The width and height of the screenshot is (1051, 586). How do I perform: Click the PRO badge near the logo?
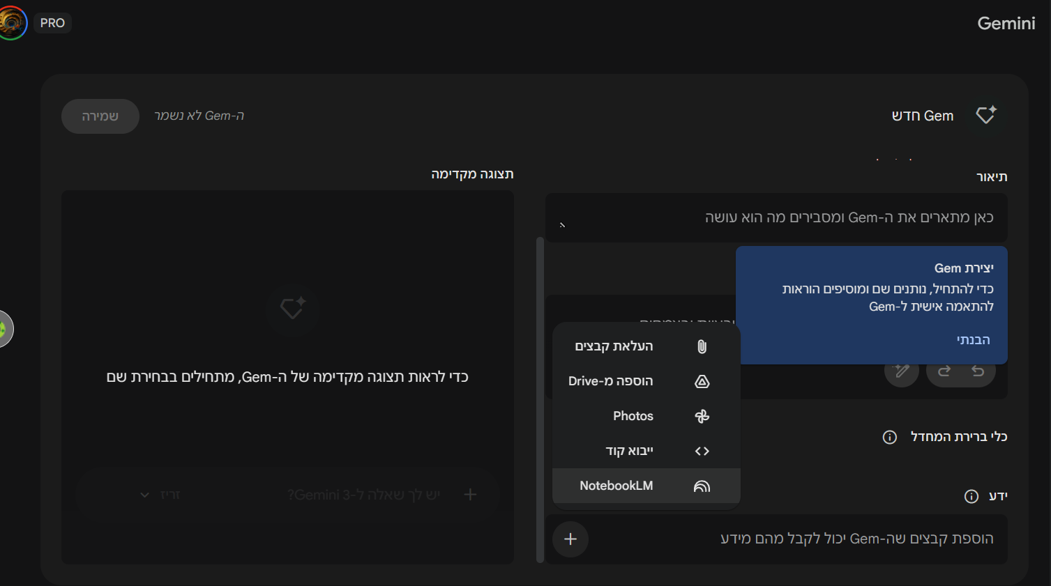tap(52, 22)
